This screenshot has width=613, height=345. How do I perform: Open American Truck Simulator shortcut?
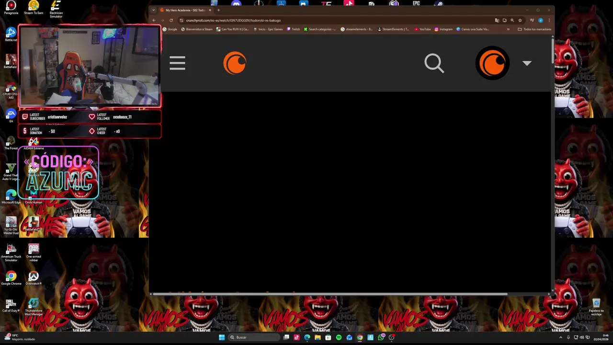[x=11, y=253]
